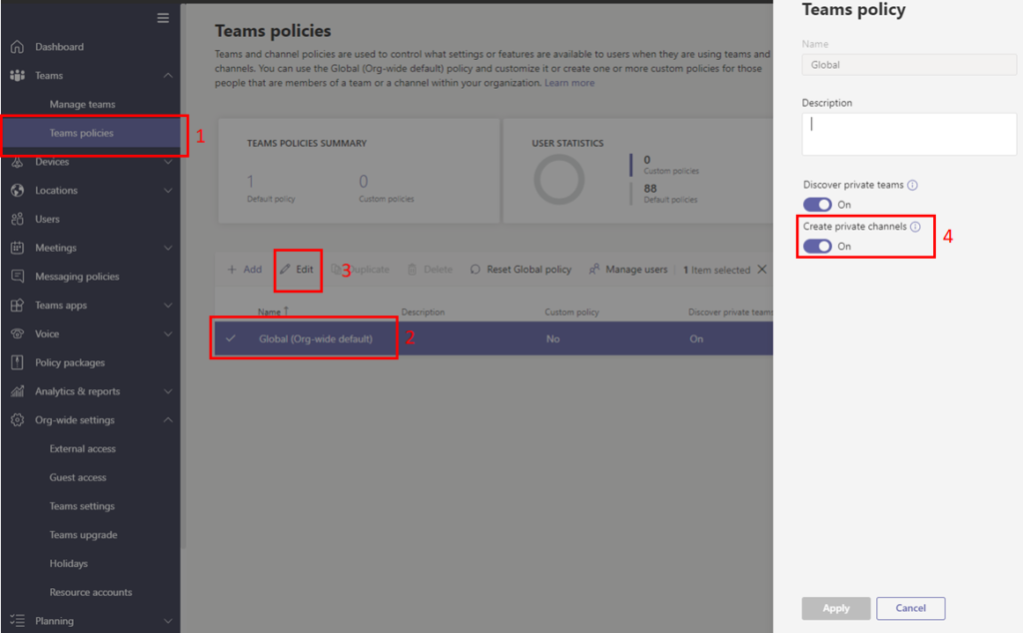Click the '1 item selected' label
The width and height of the screenshot is (1023, 633).
pyautogui.click(x=716, y=270)
